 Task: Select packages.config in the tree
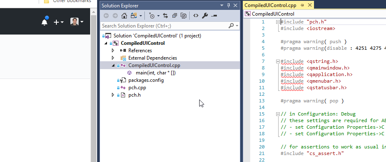[146, 80]
